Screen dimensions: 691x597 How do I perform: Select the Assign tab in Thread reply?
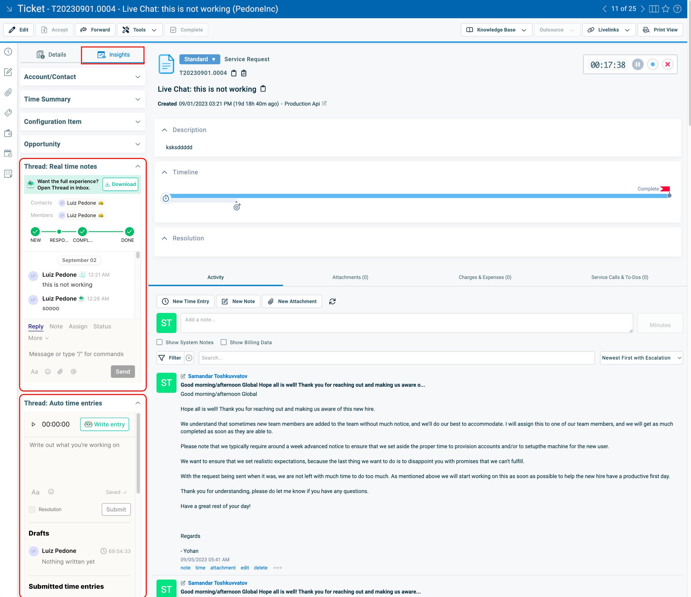click(x=78, y=326)
